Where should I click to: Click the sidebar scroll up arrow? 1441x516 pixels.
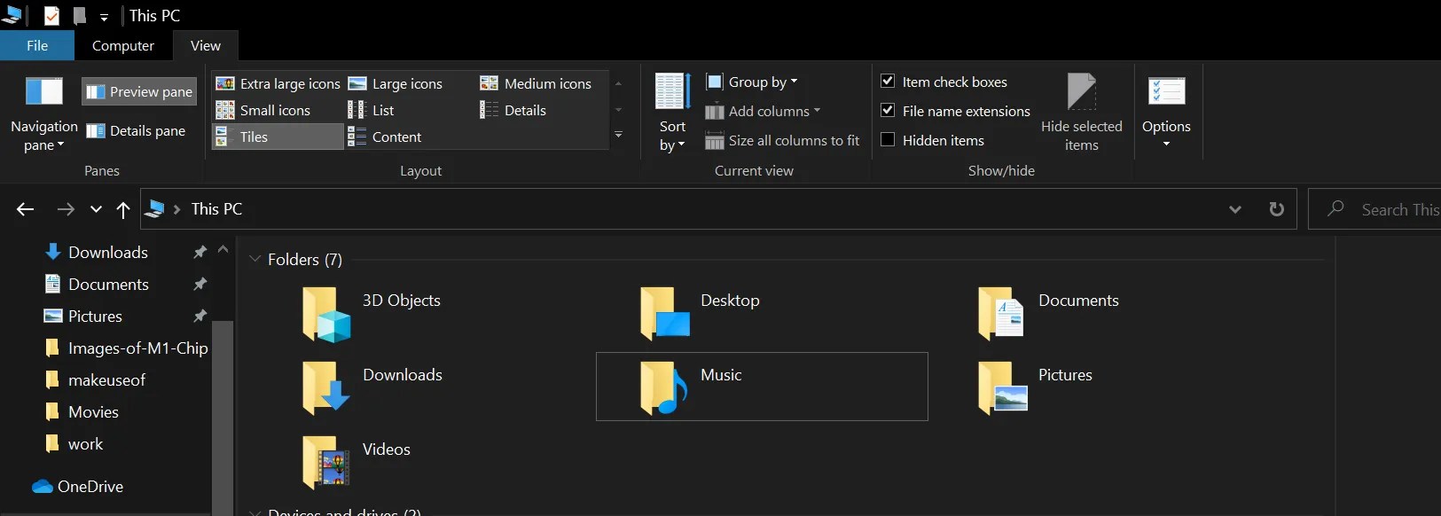tap(223, 250)
